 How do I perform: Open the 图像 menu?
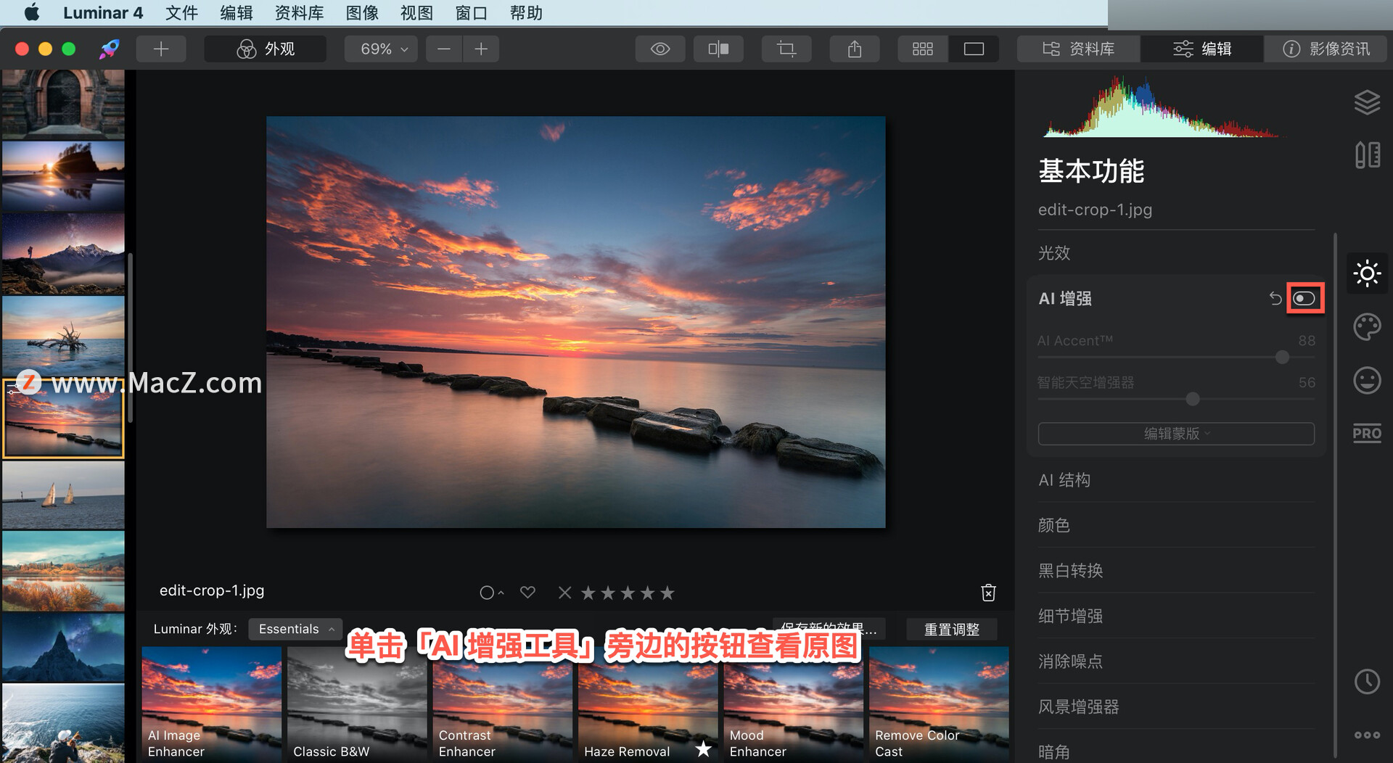[362, 12]
